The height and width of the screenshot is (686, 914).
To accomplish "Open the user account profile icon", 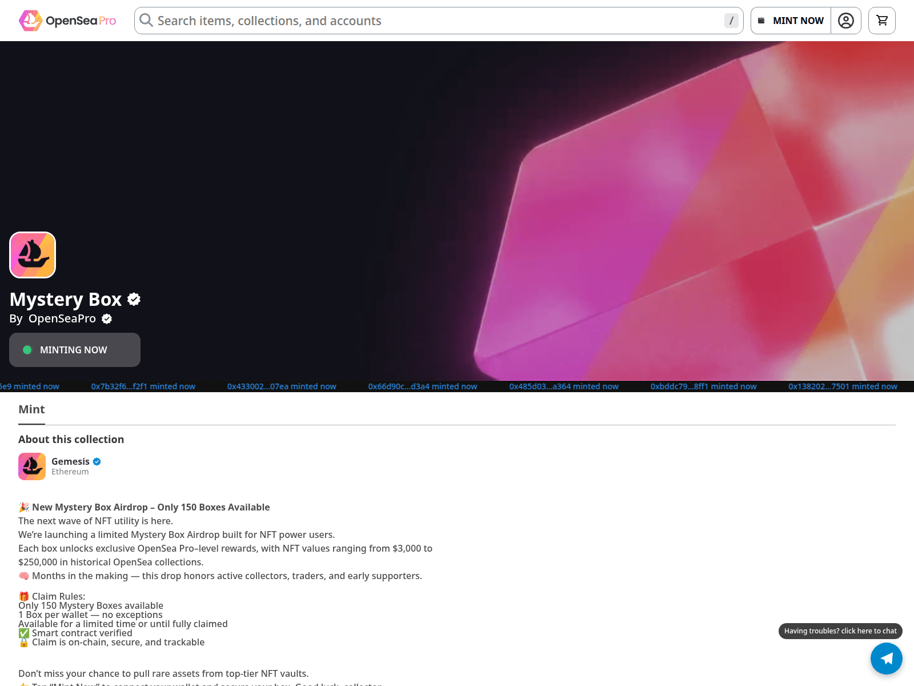I will click(846, 21).
